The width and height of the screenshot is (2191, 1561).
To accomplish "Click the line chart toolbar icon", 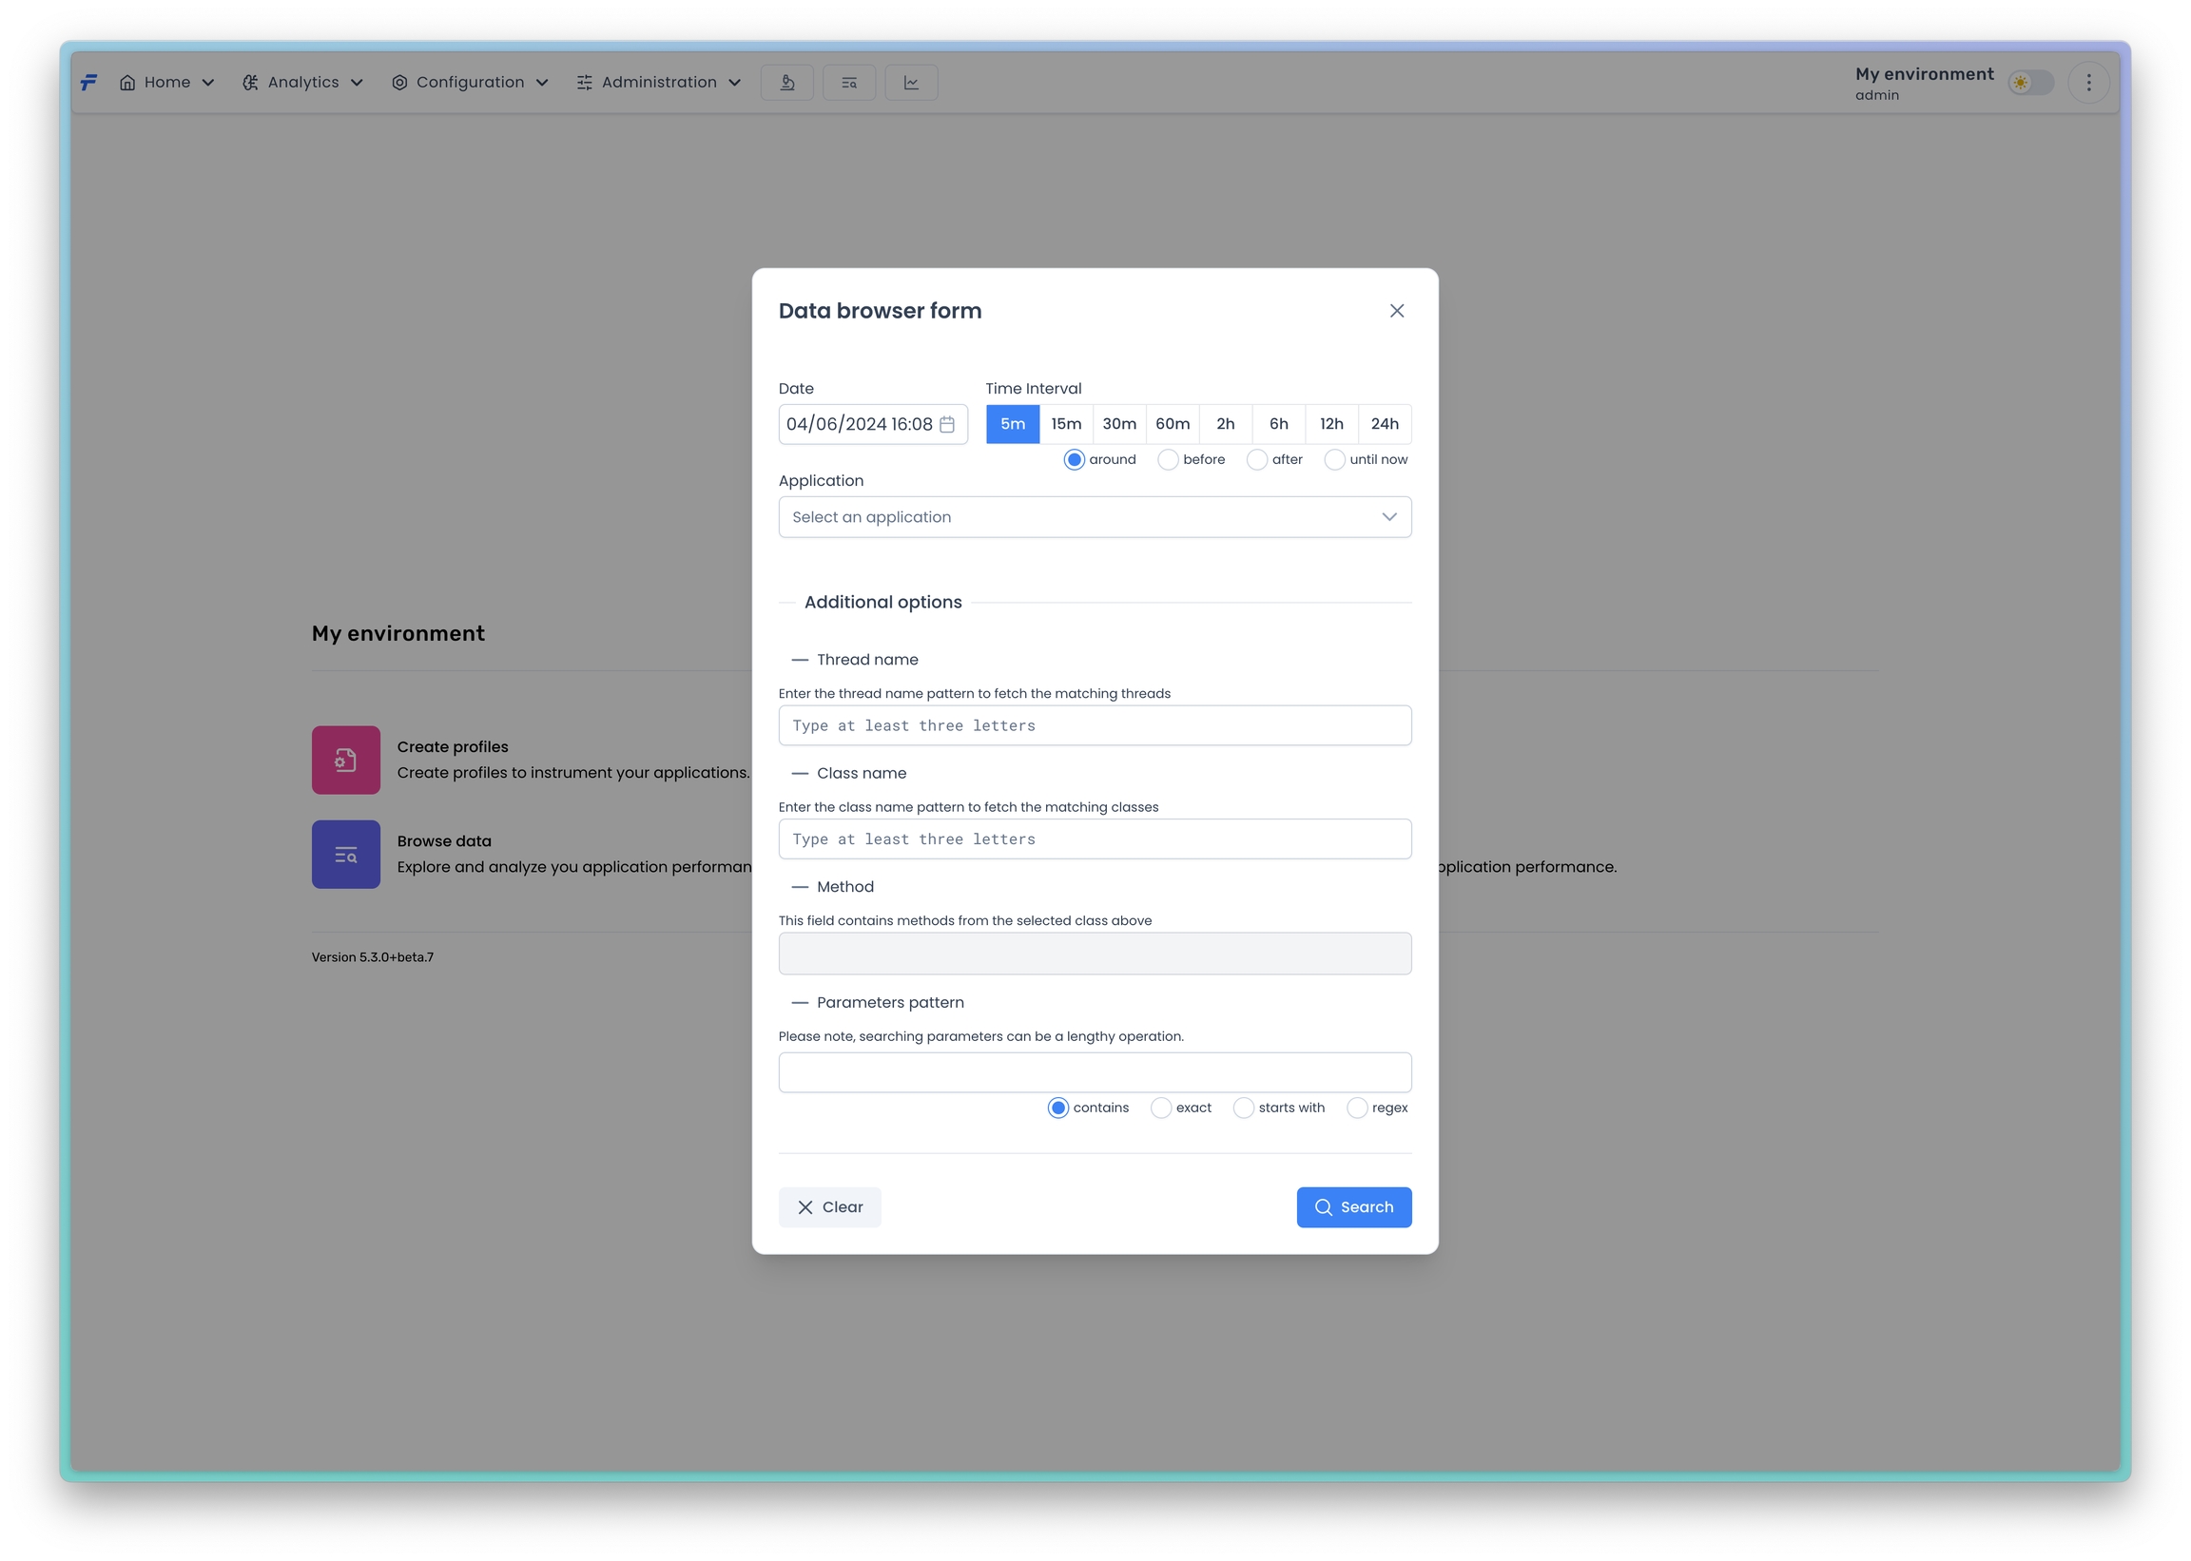I will (910, 83).
